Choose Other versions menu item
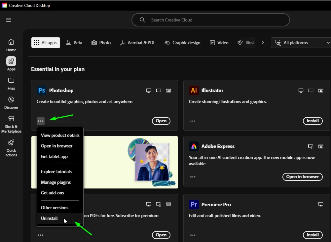Screen dimensions: 331x242 tap(60, 208)
